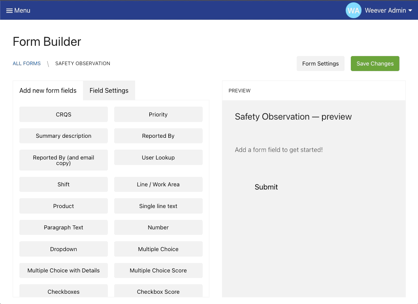Expand the Weever Admin dropdown arrow

click(x=410, y=10)
